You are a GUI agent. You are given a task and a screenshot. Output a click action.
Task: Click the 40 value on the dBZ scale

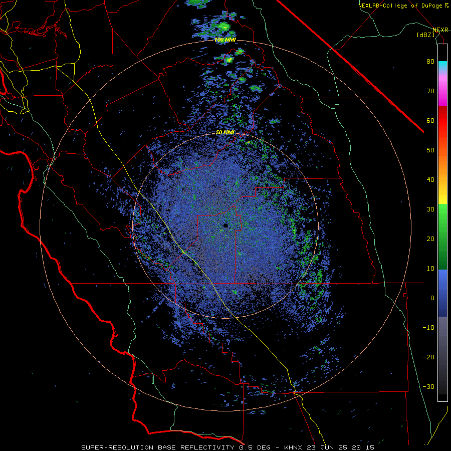tap(430, 180)
